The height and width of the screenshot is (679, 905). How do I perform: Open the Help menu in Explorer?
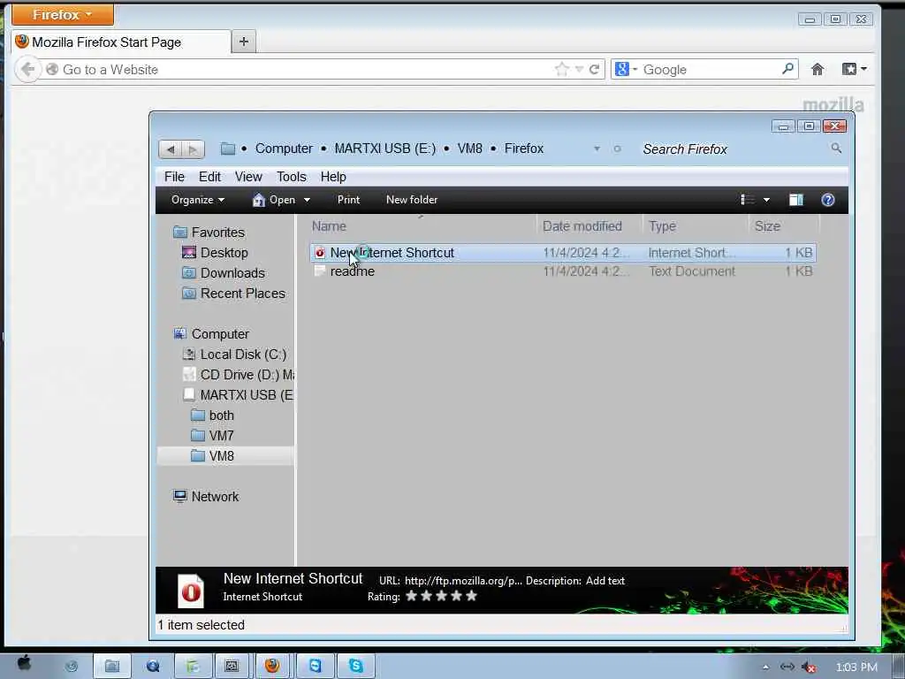(x=333, y=177)
